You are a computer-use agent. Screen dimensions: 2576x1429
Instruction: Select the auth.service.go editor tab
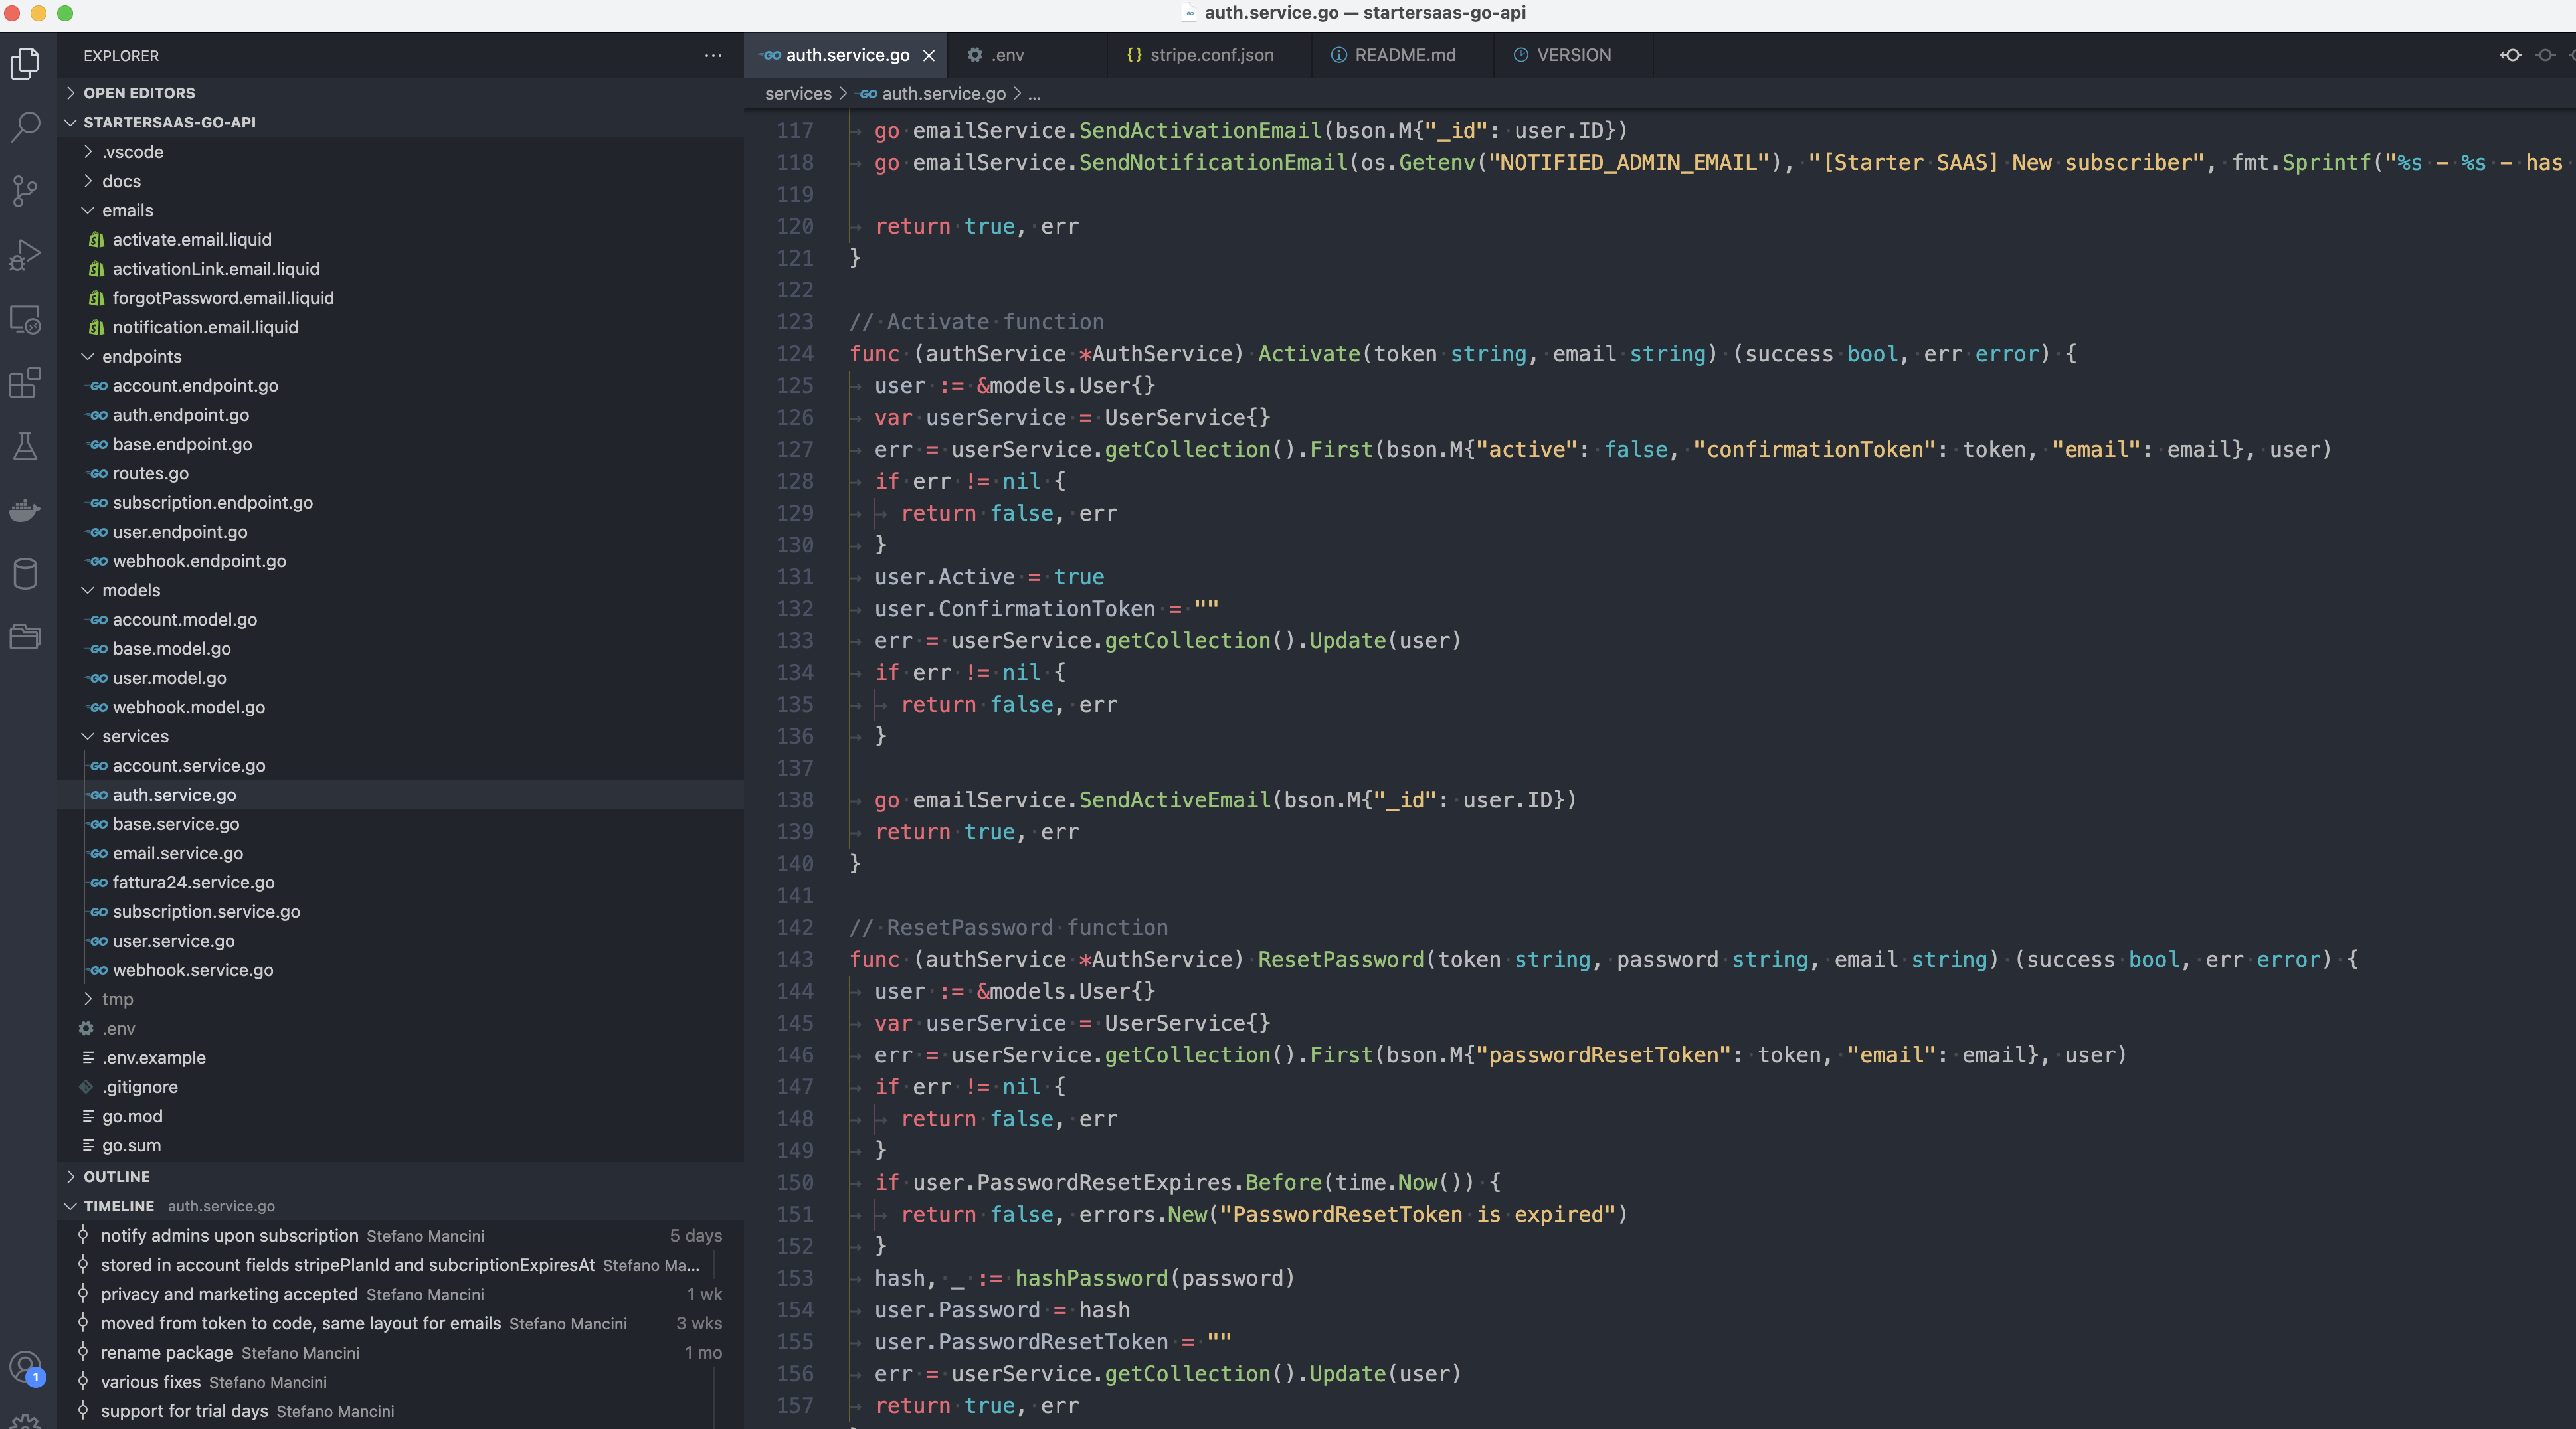click(846, 55)
